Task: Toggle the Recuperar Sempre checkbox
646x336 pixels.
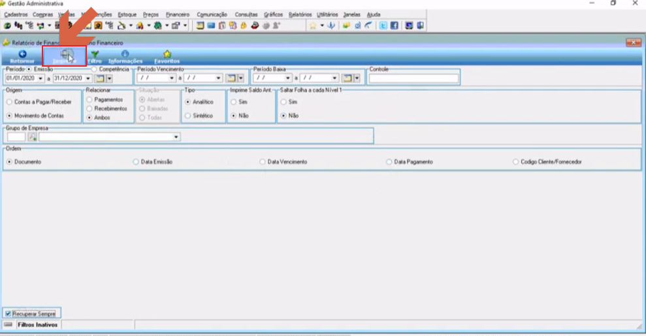Action: click(x=8, y=314)
